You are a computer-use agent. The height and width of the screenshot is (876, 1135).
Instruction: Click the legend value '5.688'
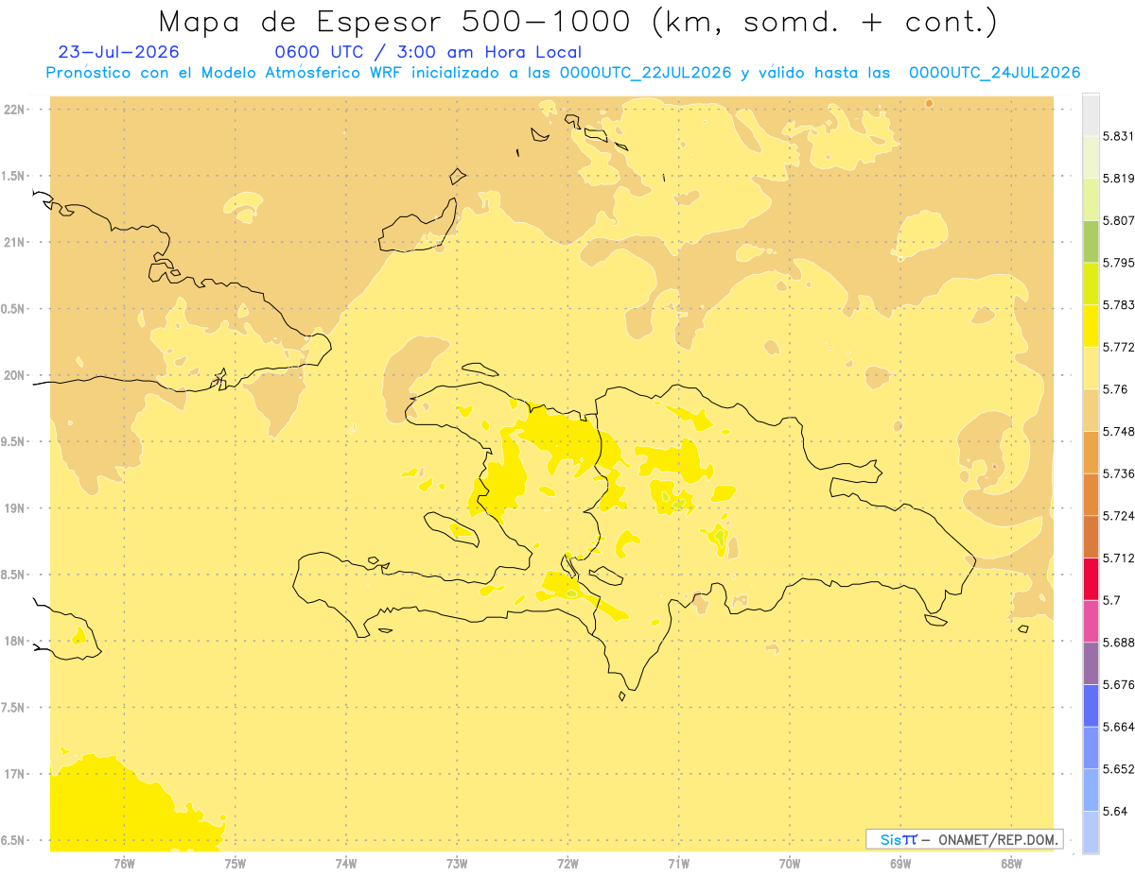tap(1117, 643)
